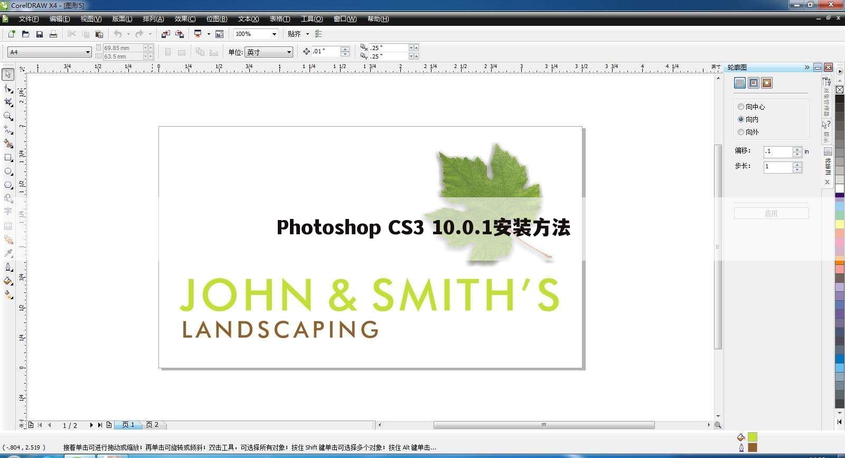The image size is (845, 458).
Task: Click the 偏移 offset input field
Action: click(x=778, y=151)
